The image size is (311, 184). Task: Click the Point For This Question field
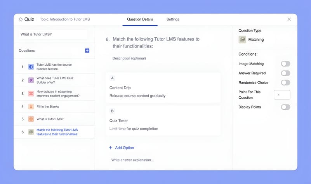(x=282, y=95)
